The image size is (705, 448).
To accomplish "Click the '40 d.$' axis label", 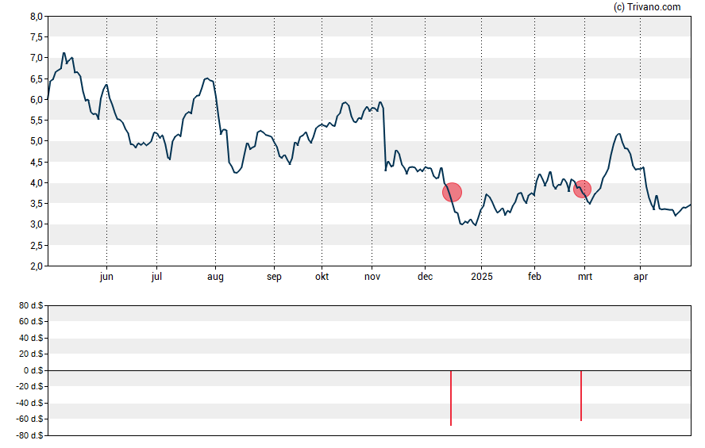I will (31, 338).
